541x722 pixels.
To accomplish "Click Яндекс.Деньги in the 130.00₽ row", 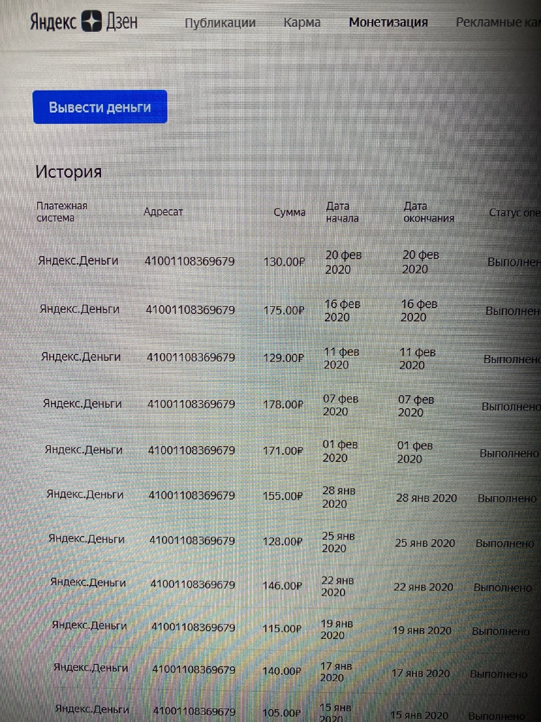I will coord(78,261).
